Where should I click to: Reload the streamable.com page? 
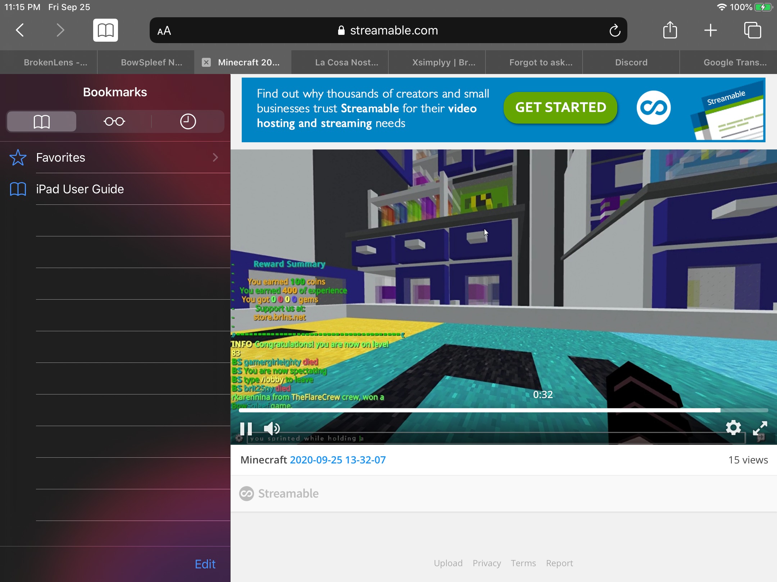click(x=615, y=31)
